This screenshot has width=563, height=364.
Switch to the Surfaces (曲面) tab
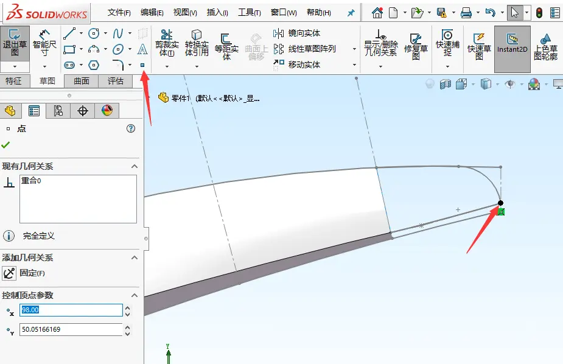click(x=82, y=81)
